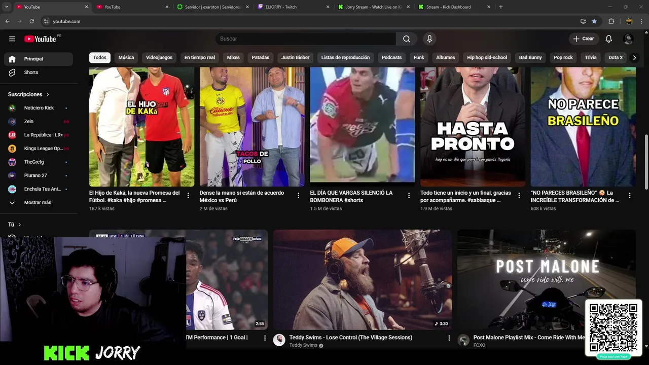
Task: Open the notifications bell
Action: coord(609,39)
